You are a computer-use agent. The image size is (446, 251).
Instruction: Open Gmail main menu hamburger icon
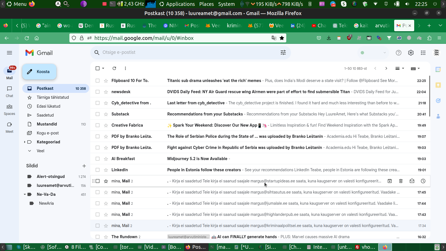(x=9, y=53)
